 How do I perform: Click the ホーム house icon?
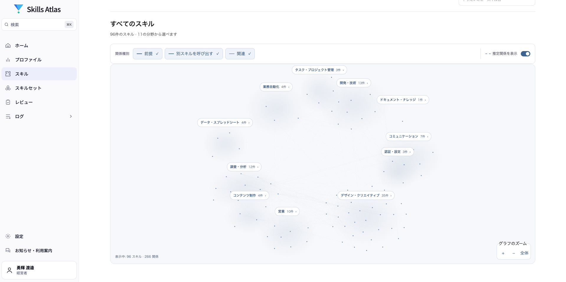pyautogui.click(x=8, y=45)
